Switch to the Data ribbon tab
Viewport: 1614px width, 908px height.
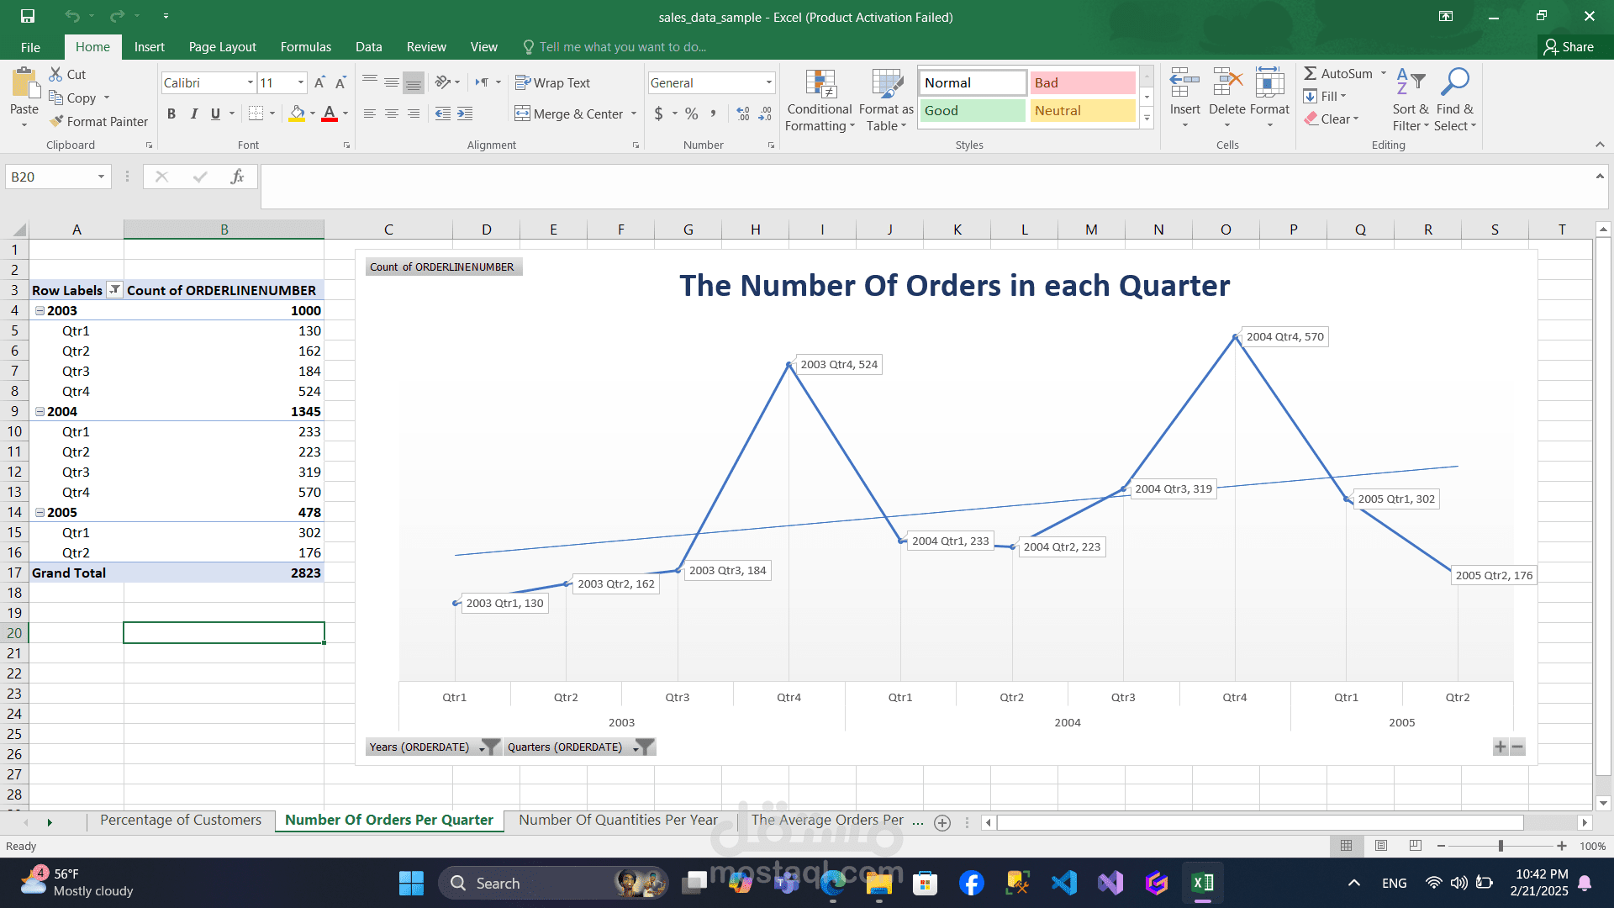[x=368, y=47]
